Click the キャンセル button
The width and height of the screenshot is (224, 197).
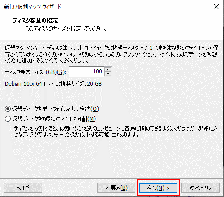coord(200,188)
